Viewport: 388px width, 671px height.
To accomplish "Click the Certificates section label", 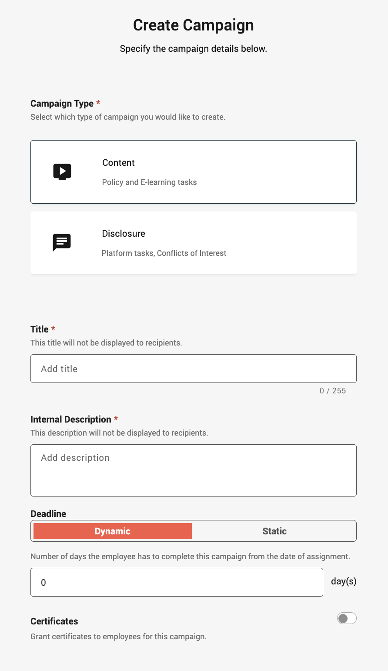I will pos(54,621).
